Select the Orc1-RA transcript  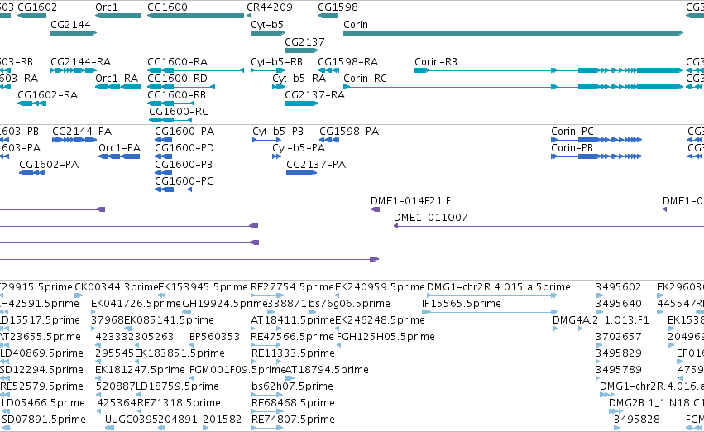tap(118, 87)
